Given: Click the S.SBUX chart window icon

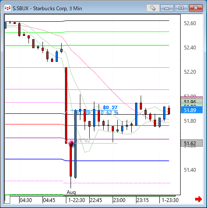Looking at the screenshot, I should pyautogui.click(x=8, y=8).
